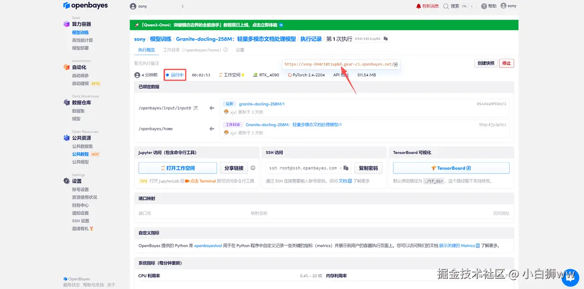Click the 创建快照 button
Image resolution: width=584 pixels, height=289 pixels.
486,63
